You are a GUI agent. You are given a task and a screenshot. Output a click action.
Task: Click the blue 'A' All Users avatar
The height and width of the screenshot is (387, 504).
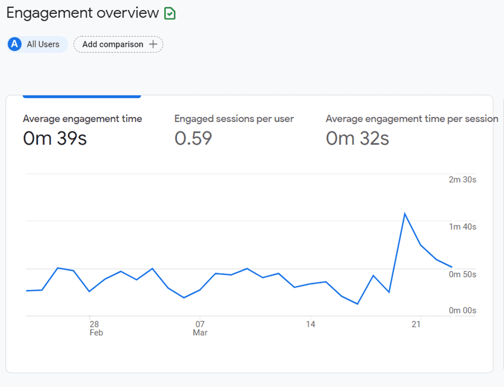[x=14, y=44]
